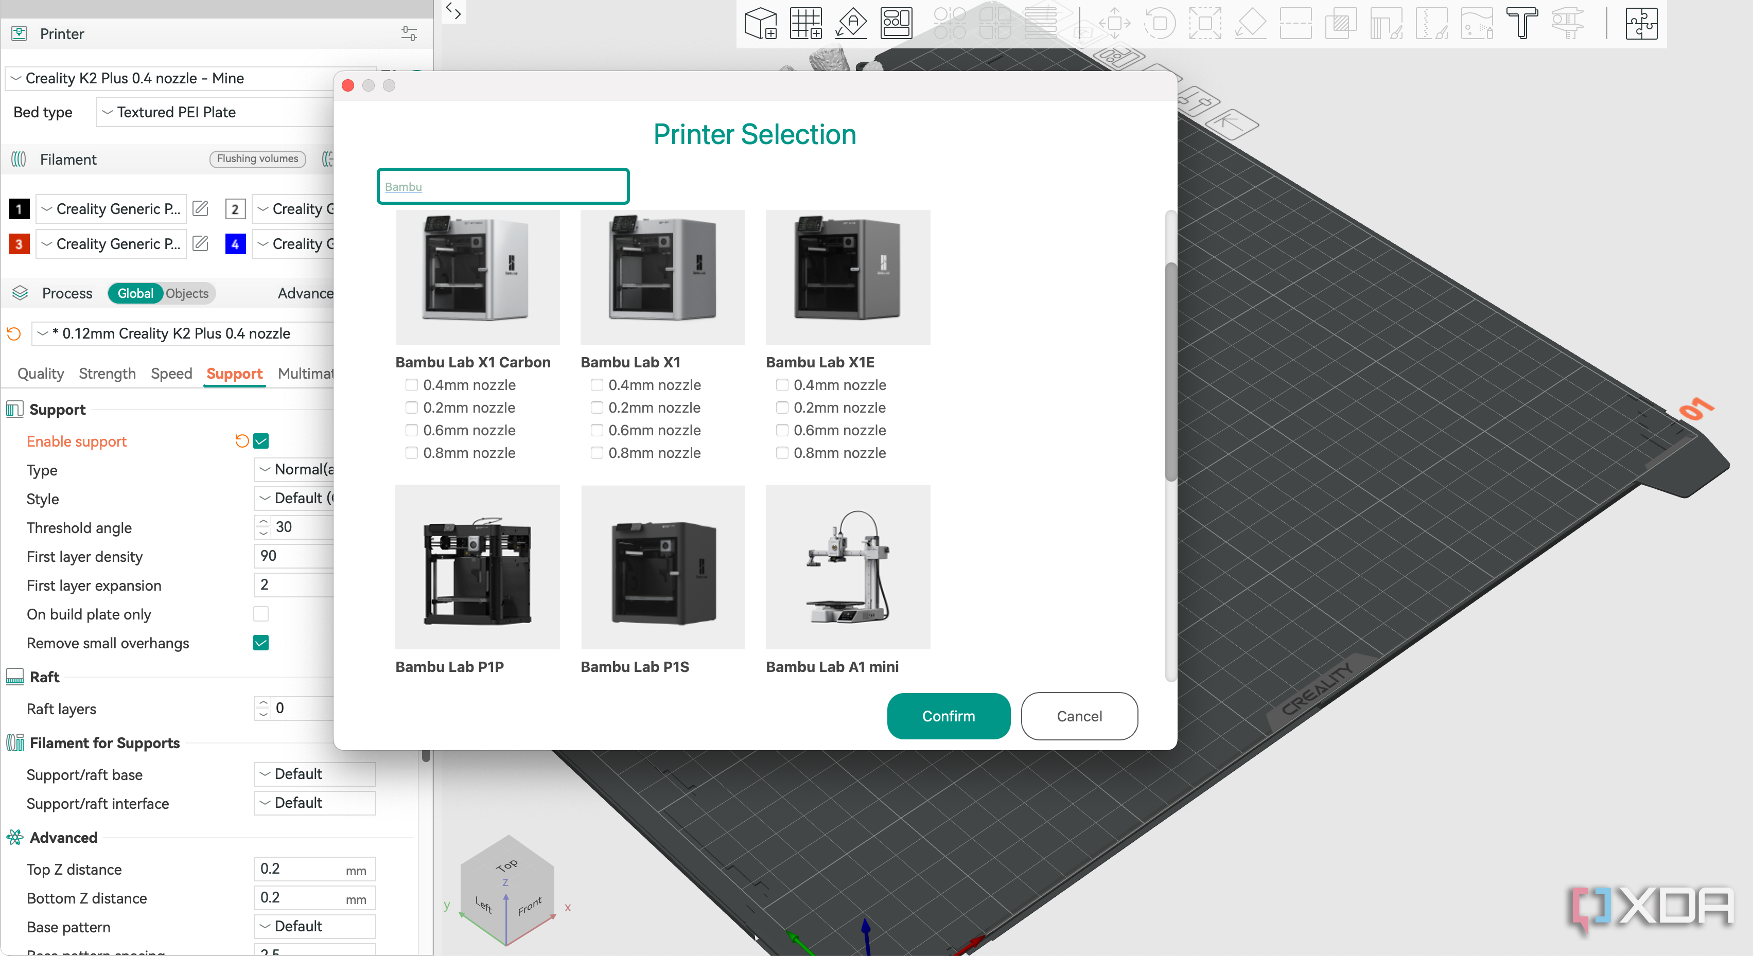Click the Add plate grid icon

tap(805, 23)
